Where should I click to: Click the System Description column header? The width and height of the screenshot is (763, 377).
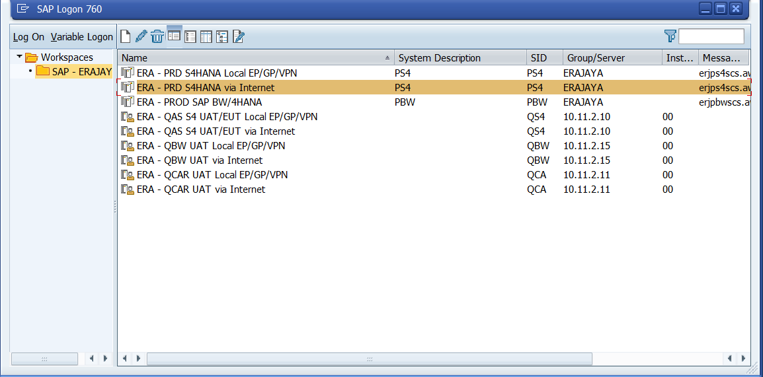pos(440,58)
